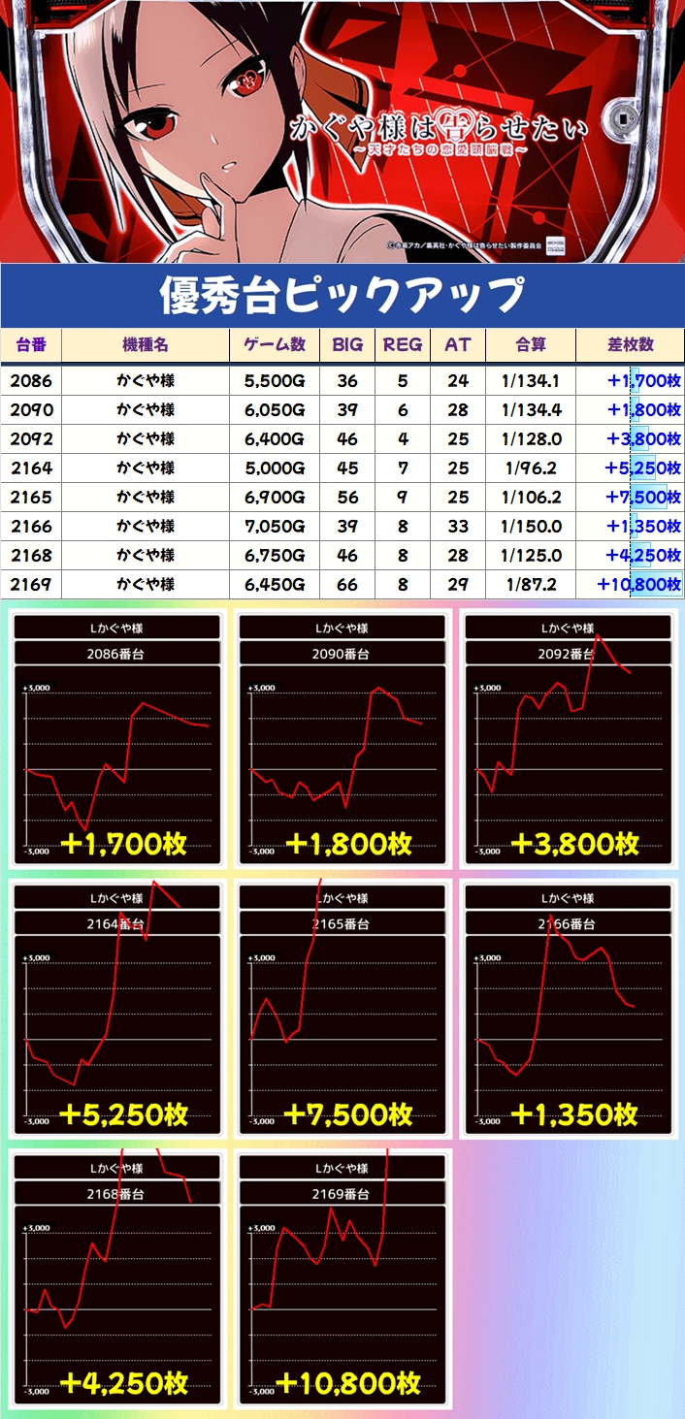Open the 2090番台 graph thumbnail

[342, 740]
